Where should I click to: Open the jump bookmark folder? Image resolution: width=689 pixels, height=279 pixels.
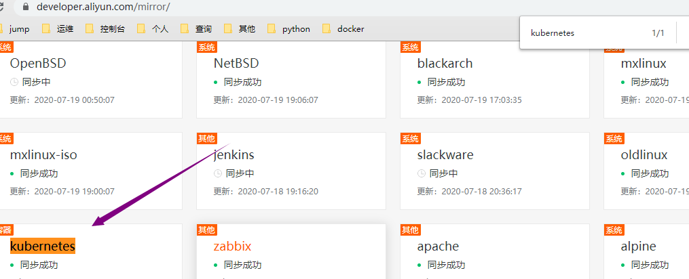[14, 29]
